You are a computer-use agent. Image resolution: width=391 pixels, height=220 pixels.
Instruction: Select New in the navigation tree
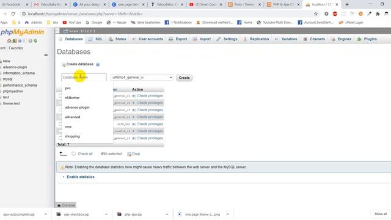[7, 61]
